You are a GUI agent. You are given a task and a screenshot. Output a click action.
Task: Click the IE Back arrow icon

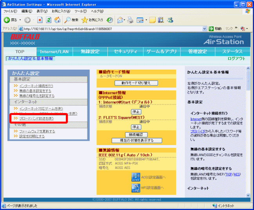tap(7, 20)
